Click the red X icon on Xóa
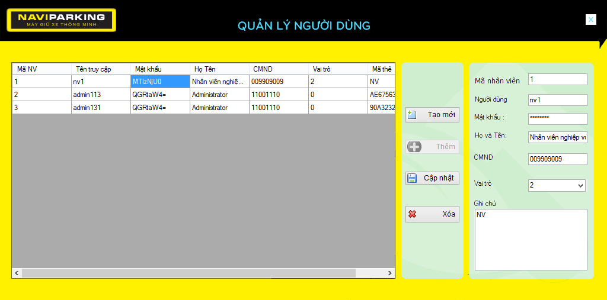Image resolution: width=607 pixels, height=300 pixels. [413, 214]
